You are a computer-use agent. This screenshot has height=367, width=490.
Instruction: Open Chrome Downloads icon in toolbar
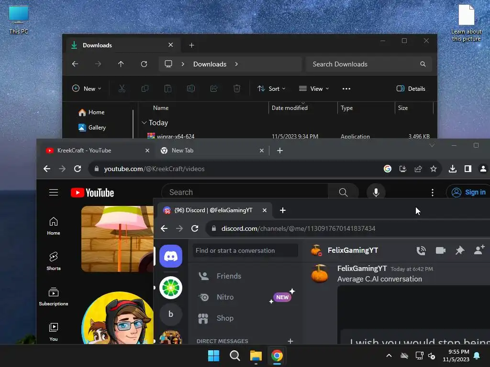(x=453, y=169)
